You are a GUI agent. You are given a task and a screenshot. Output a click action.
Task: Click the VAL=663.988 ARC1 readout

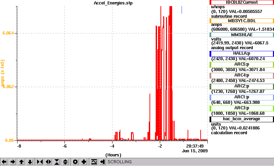tap(247, 103)
